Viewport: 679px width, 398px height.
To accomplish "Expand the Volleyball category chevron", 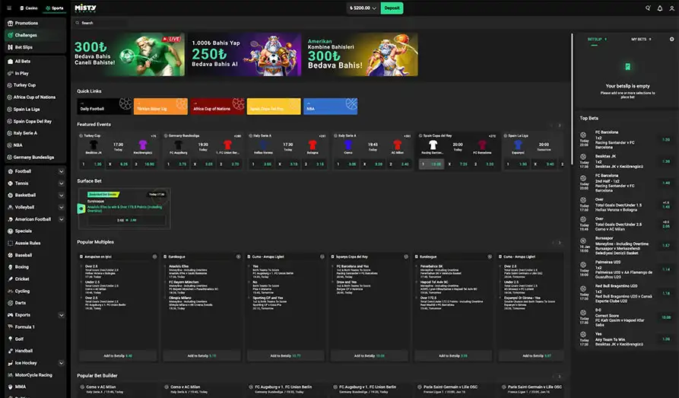I will pyautogui.click(x=61, y=207).
